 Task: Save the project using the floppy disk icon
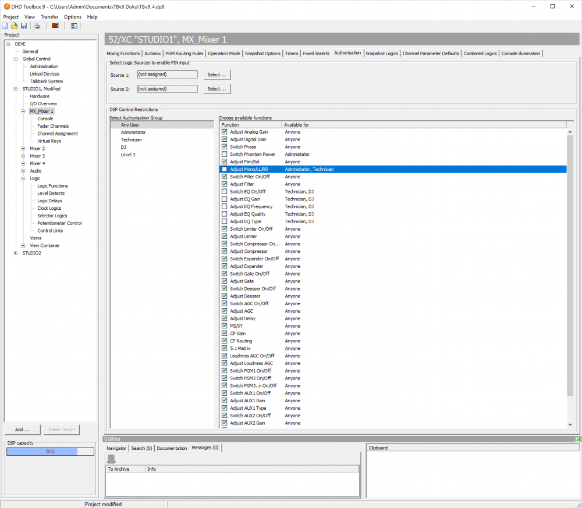pyautogui.click(x=24, y=26)
